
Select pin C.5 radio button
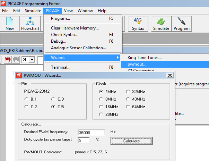pos(53,107)
